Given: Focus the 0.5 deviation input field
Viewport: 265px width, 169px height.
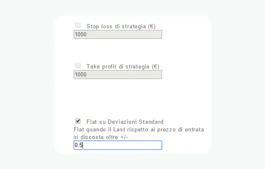Looking at the screenshot, I should click(x=117, y=145).
